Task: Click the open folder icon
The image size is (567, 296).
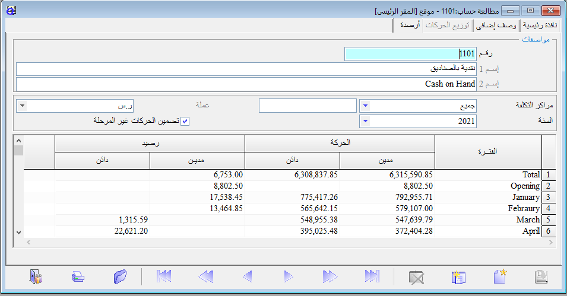Action: pos(121,276)
